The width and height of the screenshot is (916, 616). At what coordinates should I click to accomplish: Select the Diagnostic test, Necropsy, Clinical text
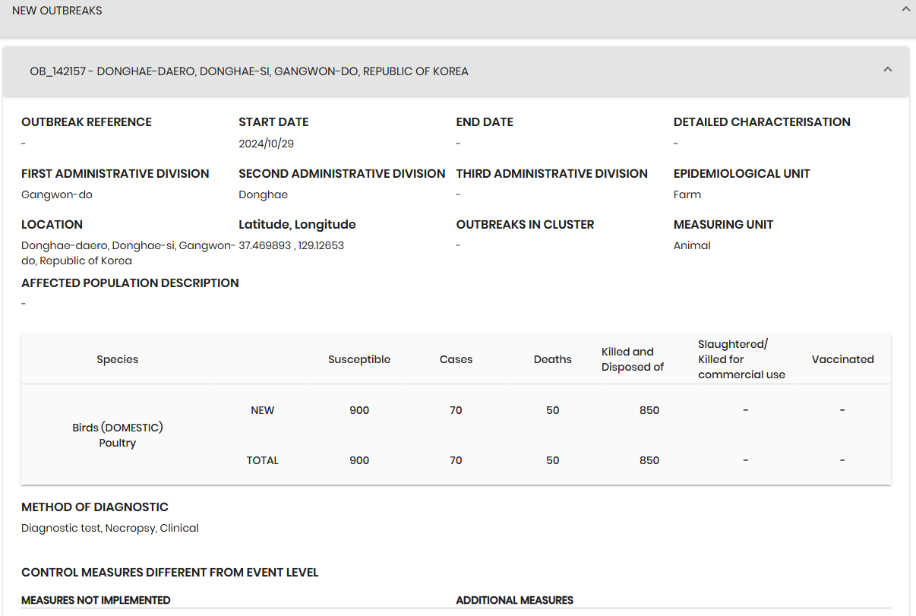[110, 528]
